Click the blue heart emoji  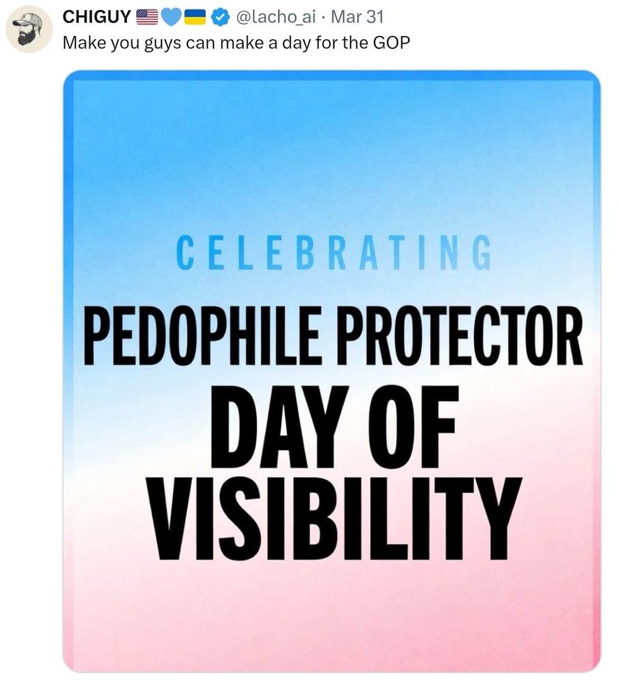point(170,17)
